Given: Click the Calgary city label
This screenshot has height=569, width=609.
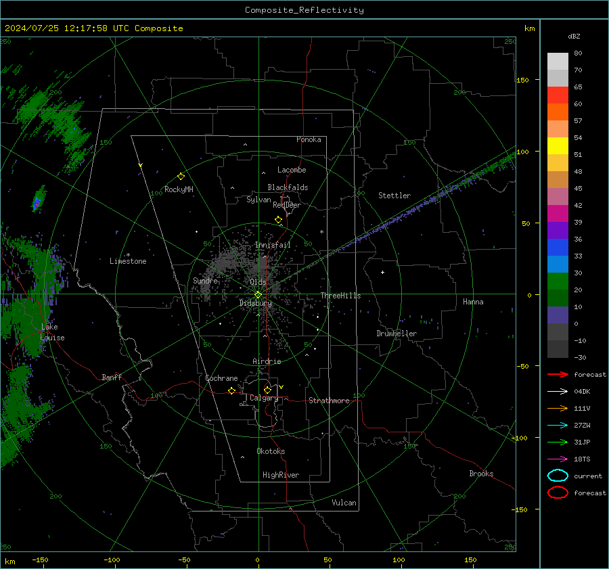Looking at the screenshot, I should [264, 398].
